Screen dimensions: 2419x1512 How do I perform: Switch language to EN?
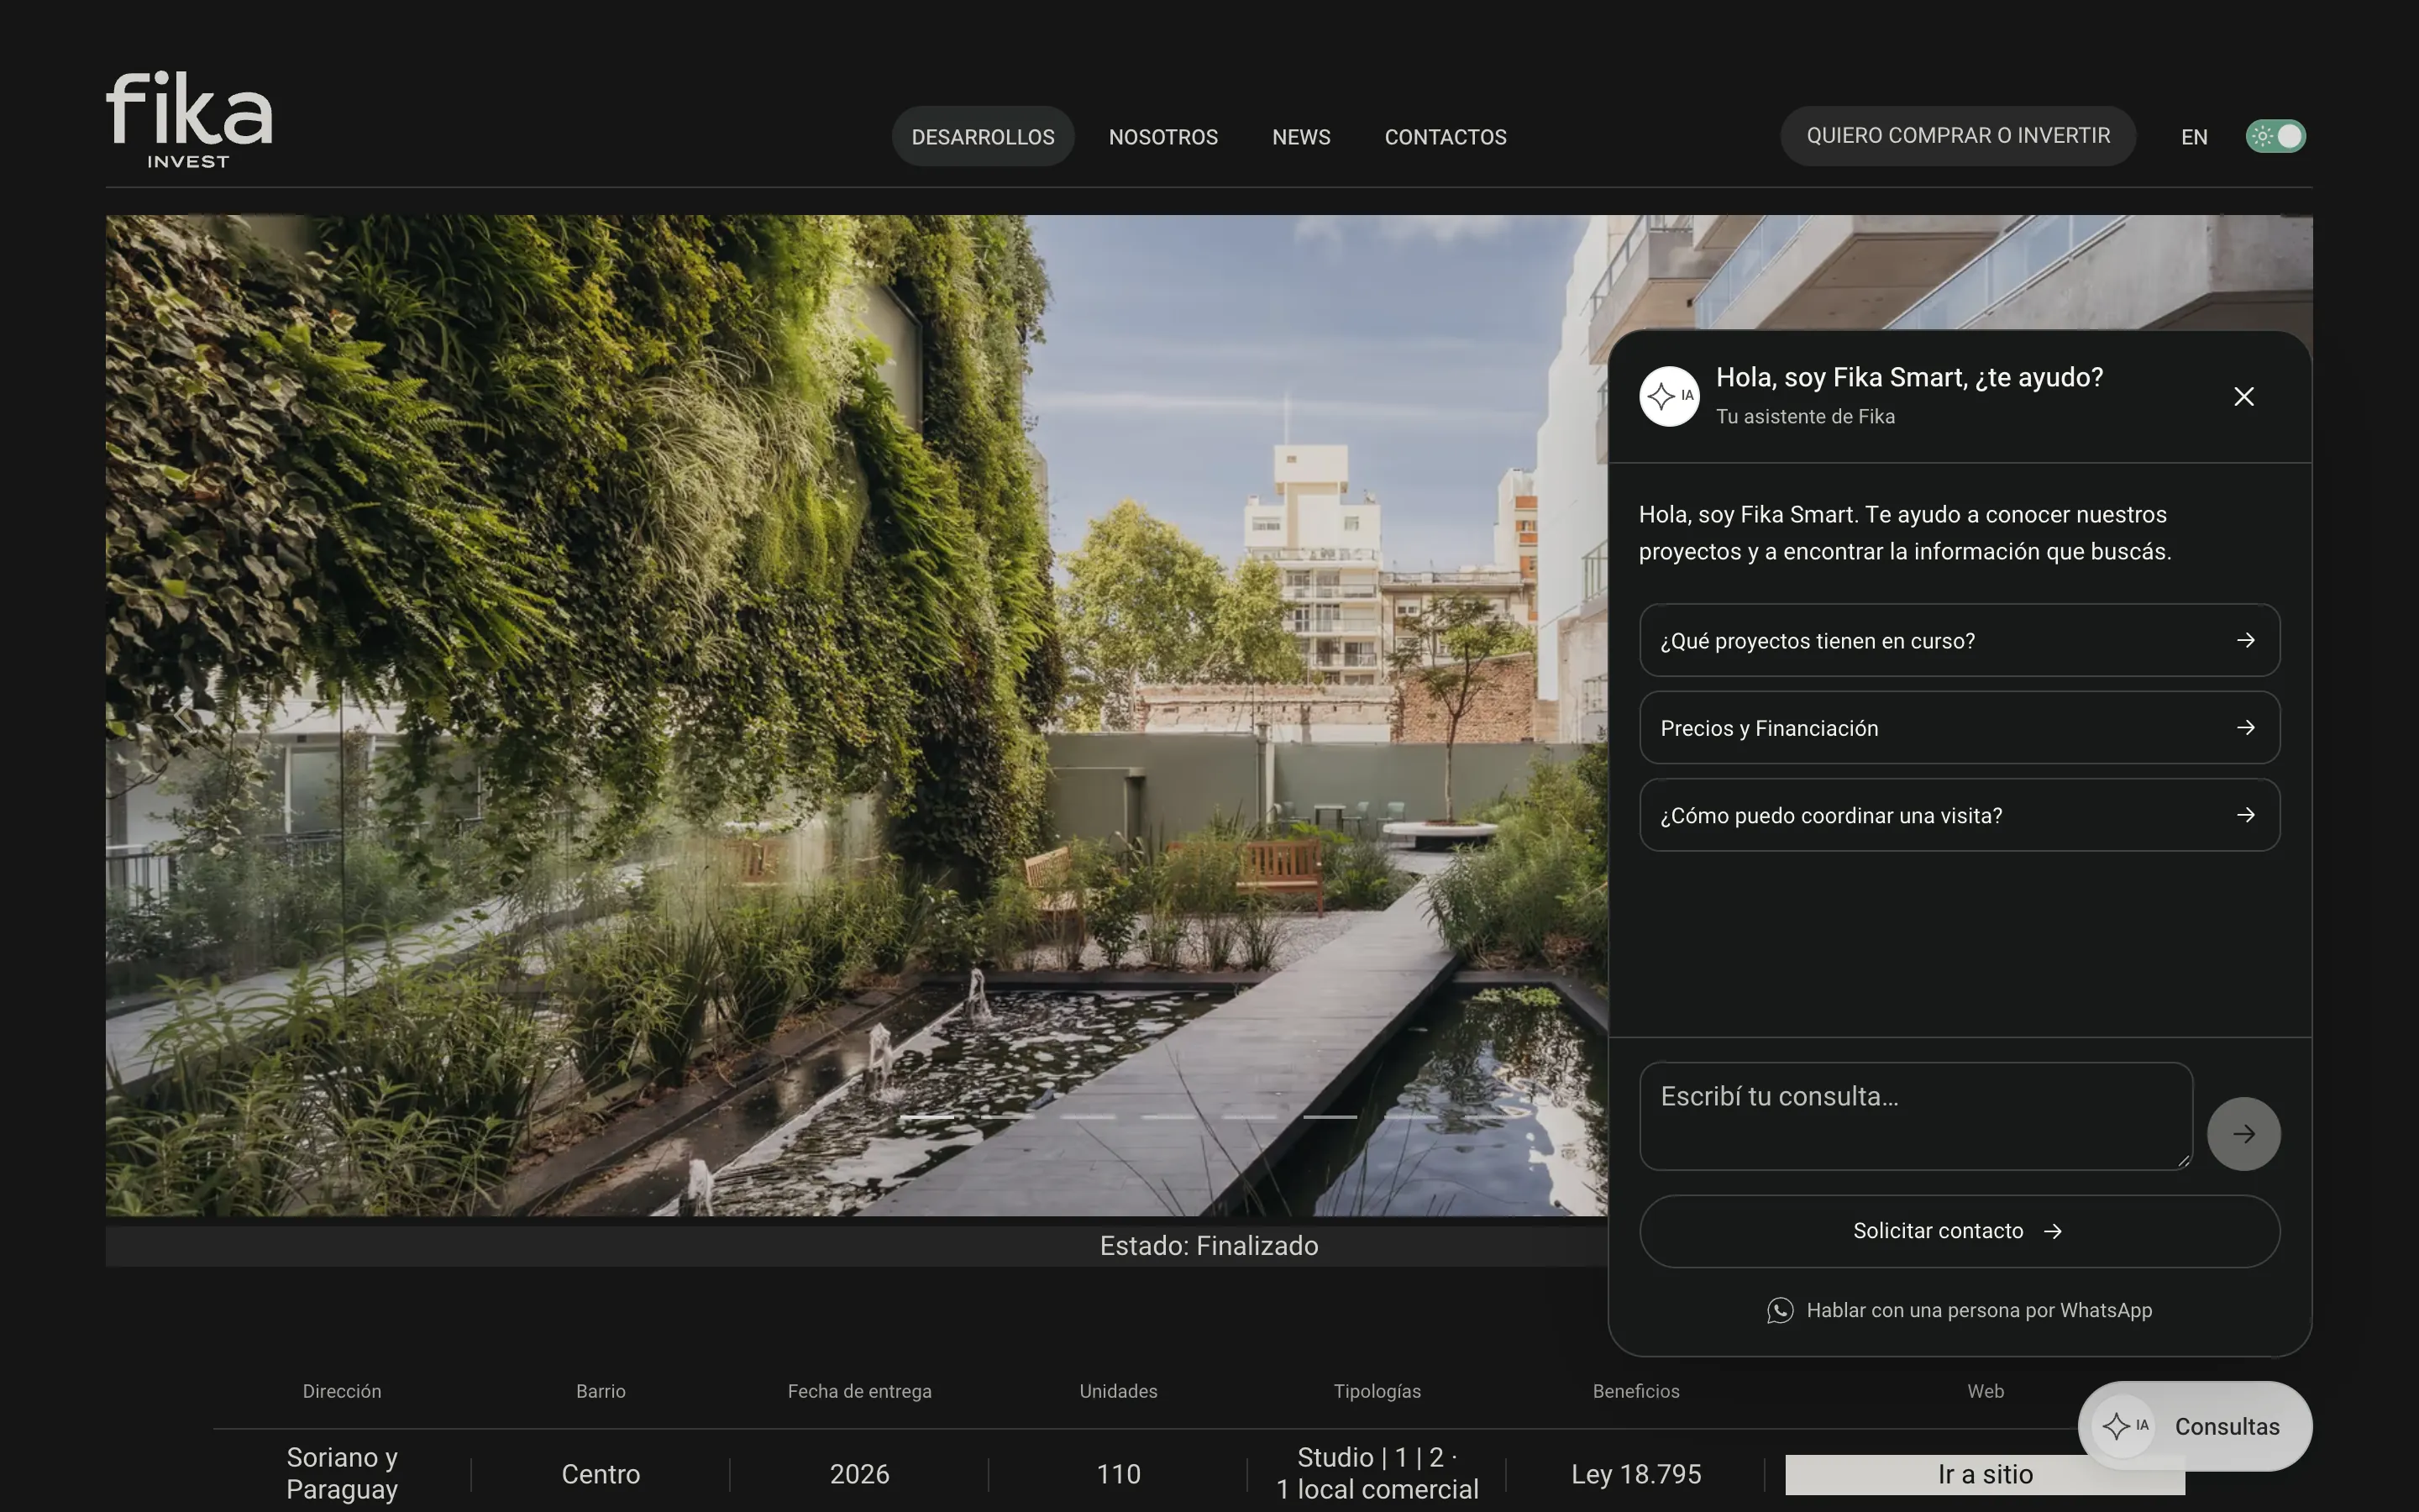coord(2194,137)
